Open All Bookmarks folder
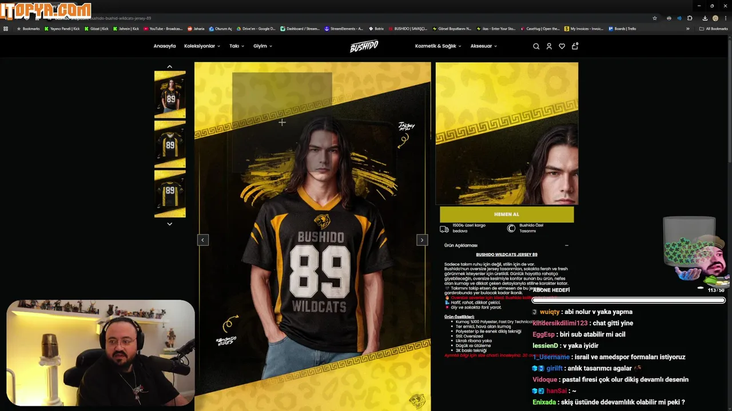Viewport: 732px width, 411px height. [x=714, y=29]
